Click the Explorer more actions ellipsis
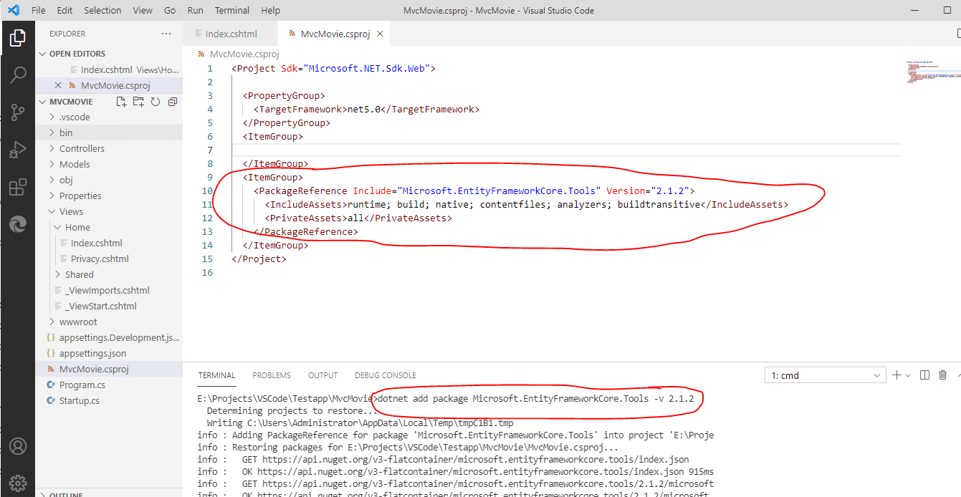 pos(166,34)
